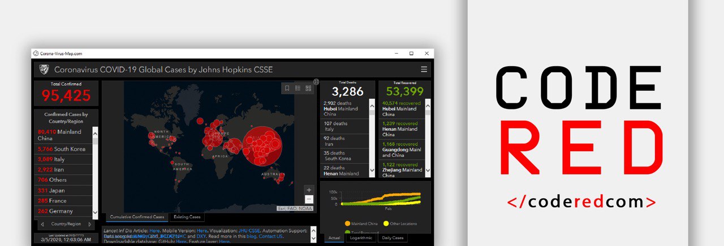Go to previous Country/Region list page arrow
Screen dimensions: 724x246
click(43, 225)
